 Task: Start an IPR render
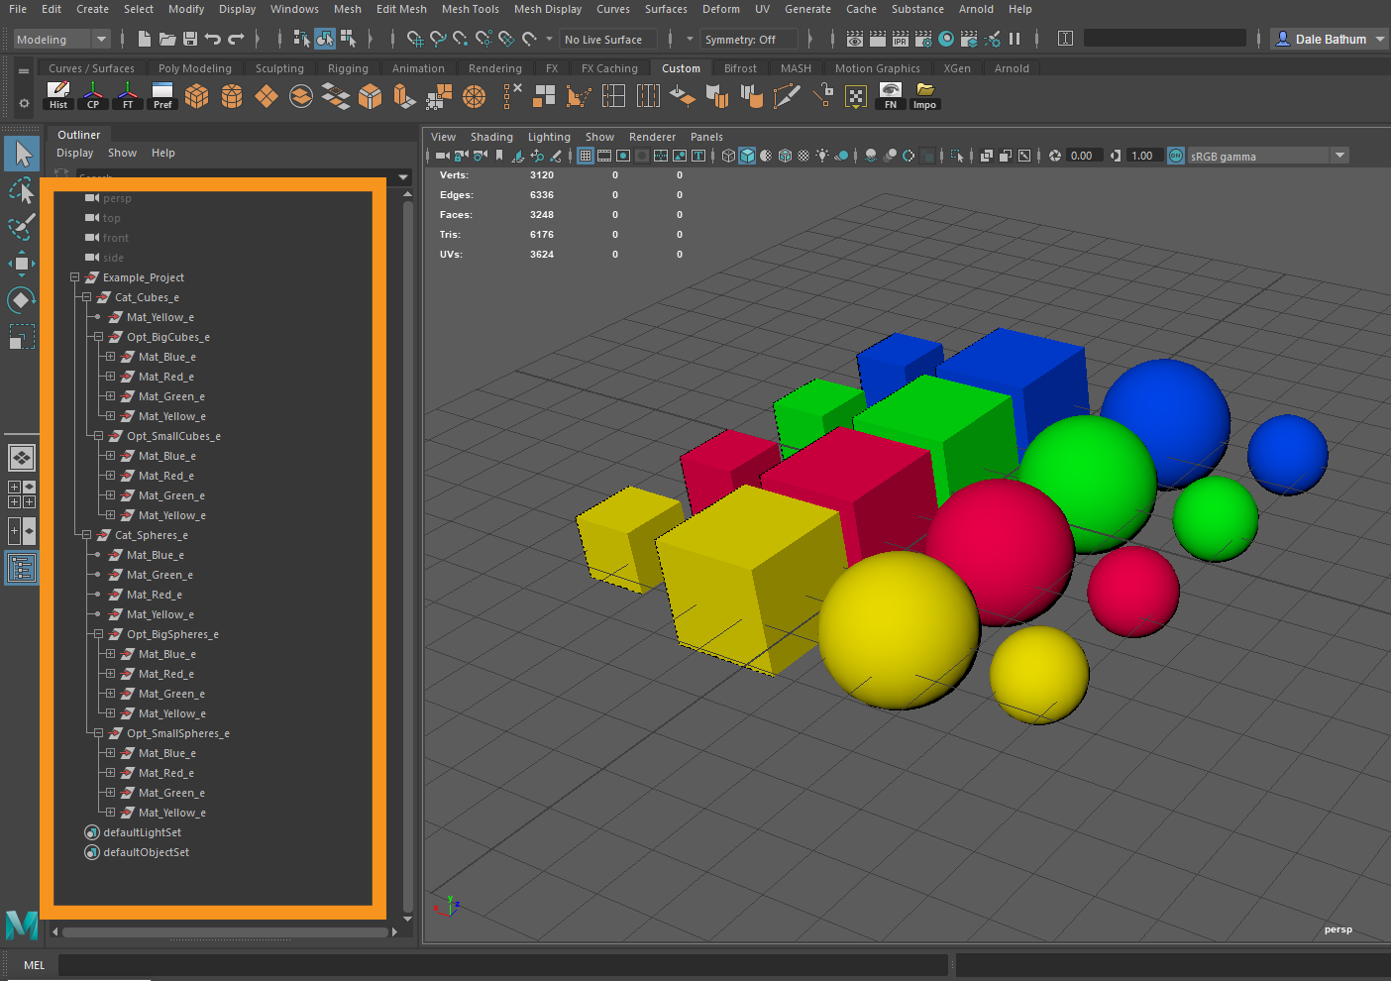click(x=901, y=39)
